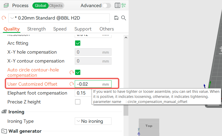
Task: Switch to the Strength tab
Action: (36, 29)
